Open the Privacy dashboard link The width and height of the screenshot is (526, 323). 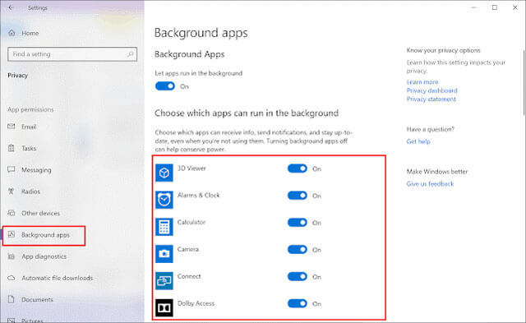tap(431, 90)
